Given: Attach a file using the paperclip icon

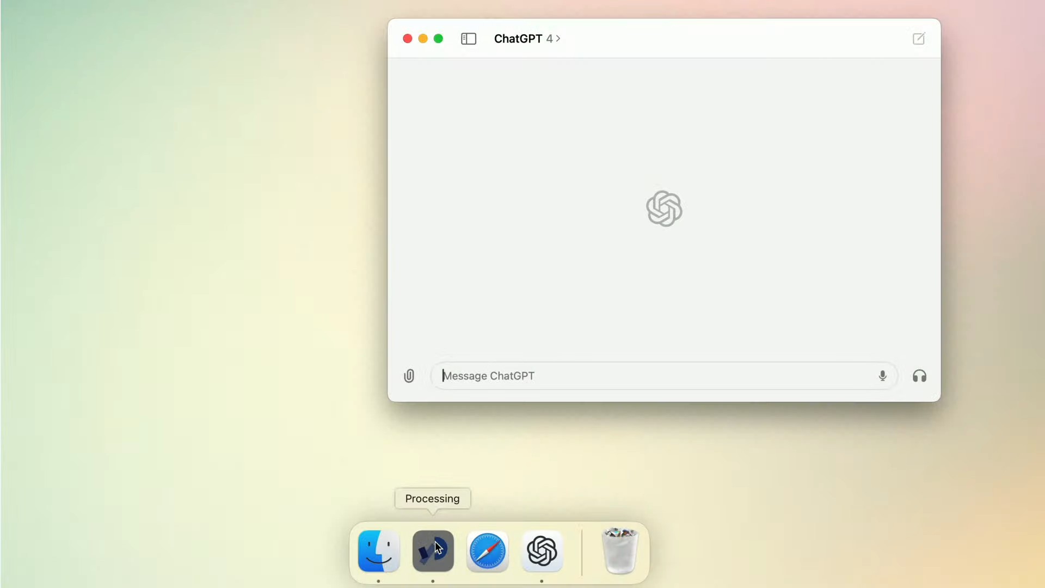Looking at the screenshot, I should [x=409, y=376].
